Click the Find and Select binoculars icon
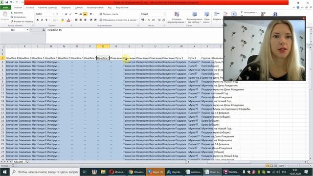This screenshot has height=176, width=313. click(275, 14)
